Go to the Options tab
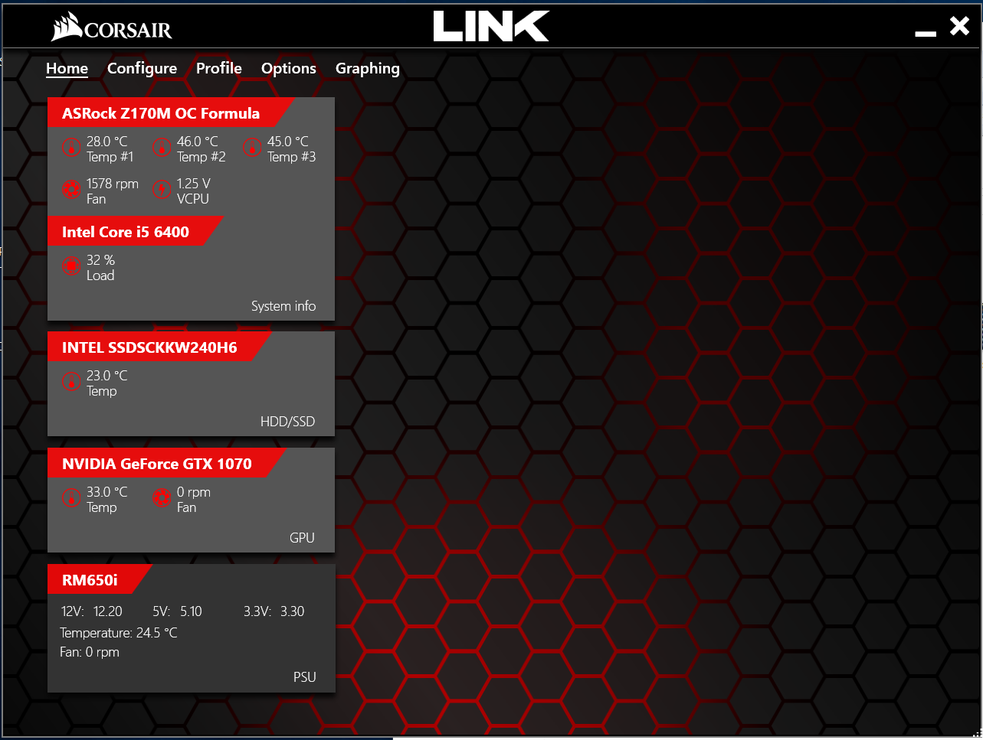This screenshot has width=983, height=740. coord(289,68)
